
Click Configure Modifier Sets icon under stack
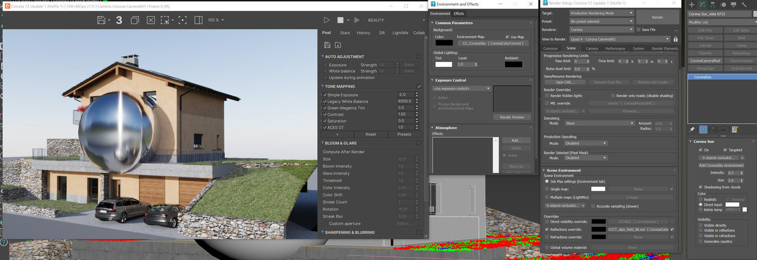735,129
